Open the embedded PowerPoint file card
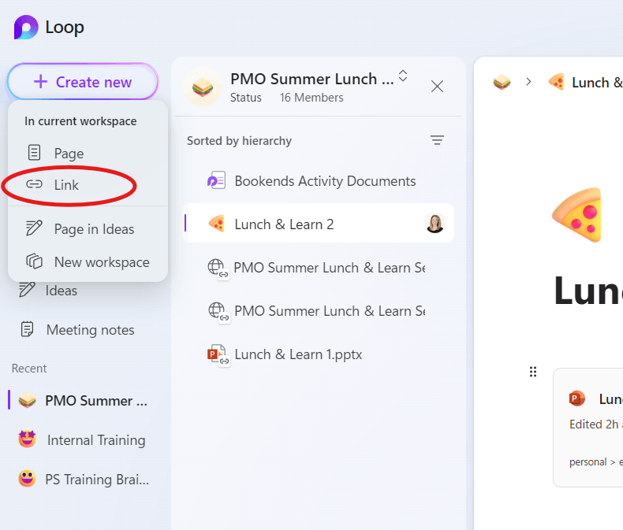This screenshot has height=530, width=623. coord(588,428)
